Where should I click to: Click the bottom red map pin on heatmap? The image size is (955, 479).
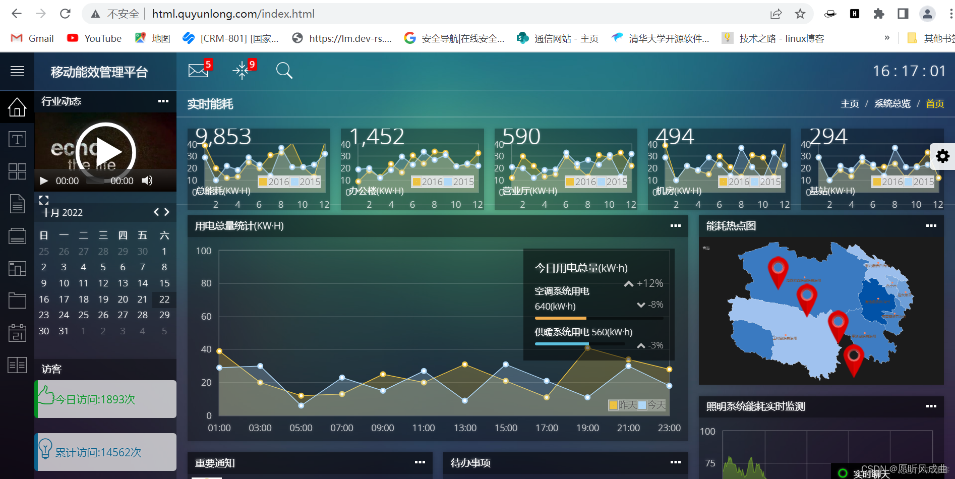pos(854,360)
